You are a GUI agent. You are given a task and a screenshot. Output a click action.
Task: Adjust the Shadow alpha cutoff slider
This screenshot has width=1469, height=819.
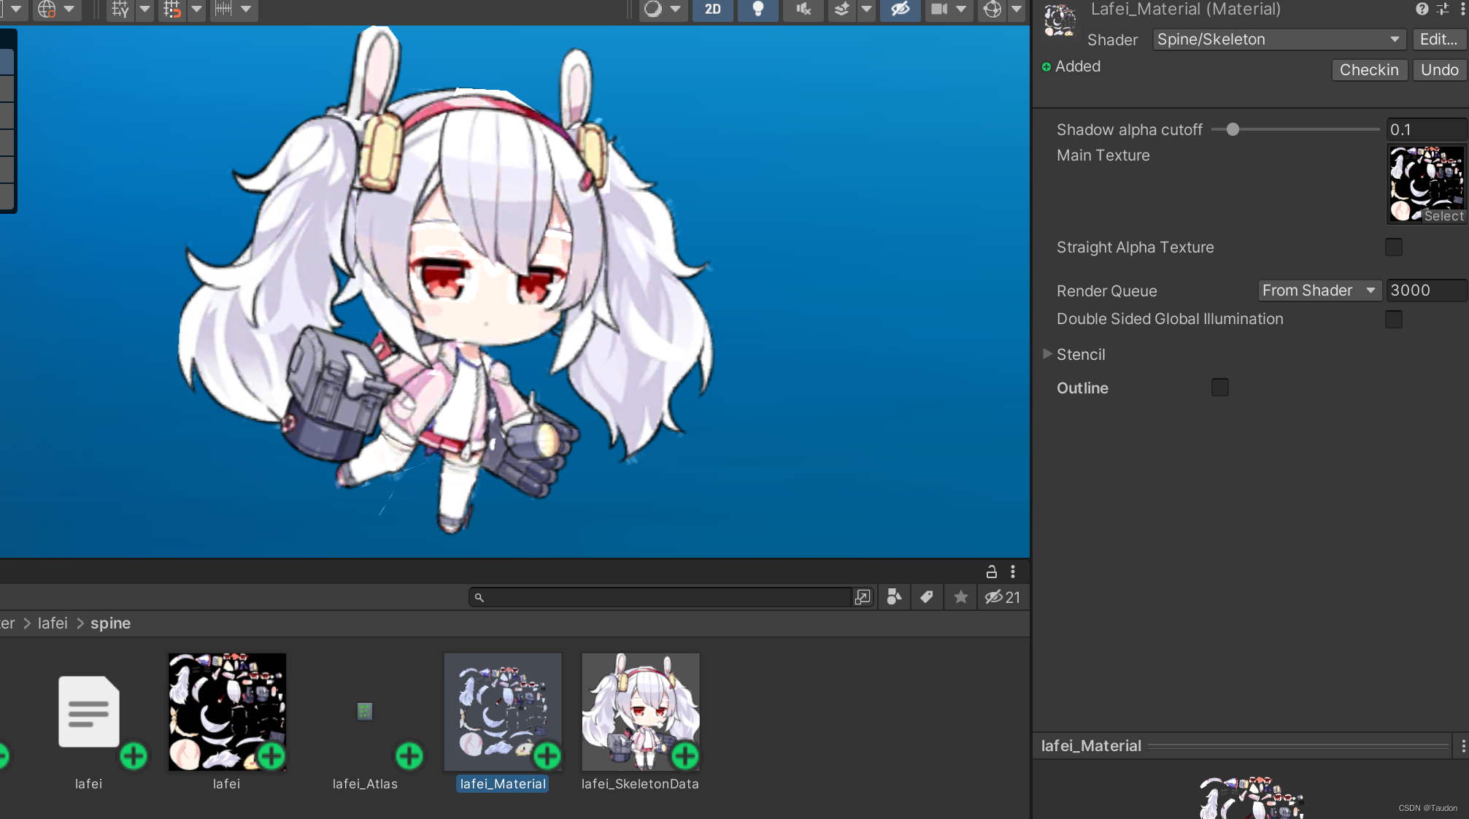point(1233,130)
